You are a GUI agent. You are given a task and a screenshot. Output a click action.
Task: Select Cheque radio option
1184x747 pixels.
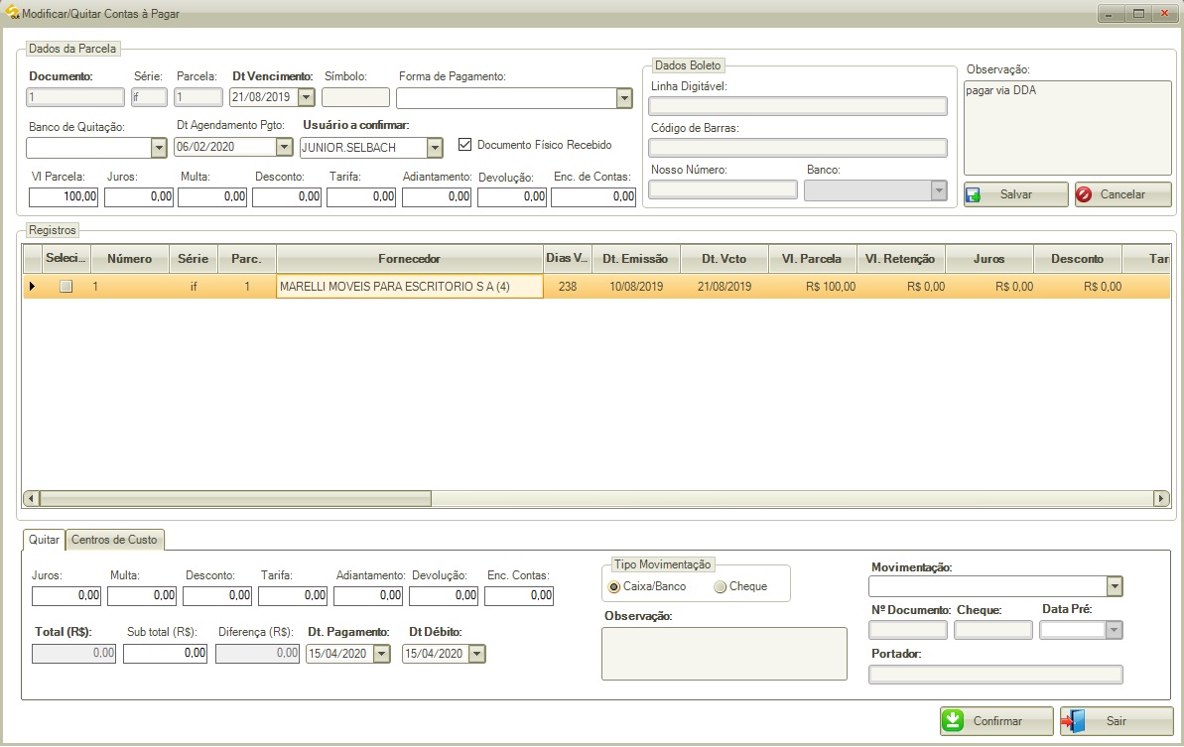pyautogui.click(x=720, y=586)
